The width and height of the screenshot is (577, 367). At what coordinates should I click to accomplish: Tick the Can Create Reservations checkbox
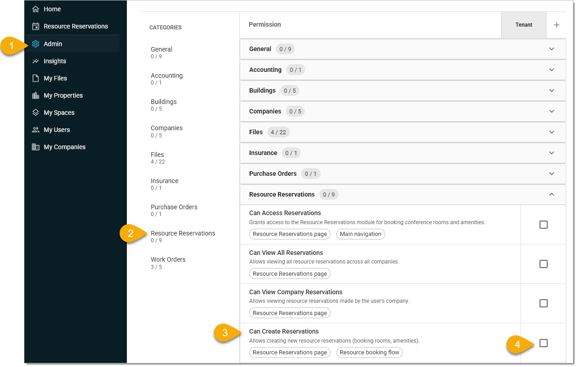pyautogui.click(x=544, y=343)
